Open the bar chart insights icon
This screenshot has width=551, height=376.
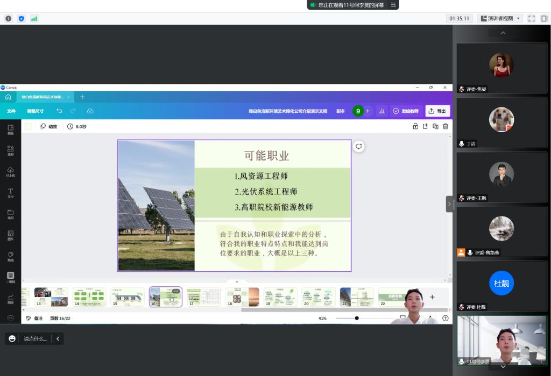[x=382, y=111]
